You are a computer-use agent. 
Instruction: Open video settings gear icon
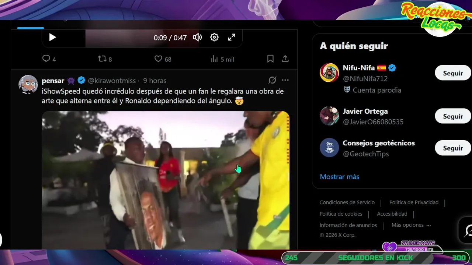click(214, 37)
